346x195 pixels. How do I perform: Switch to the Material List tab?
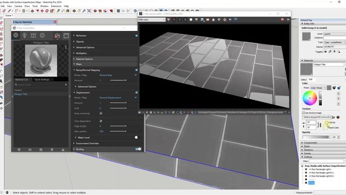pos(22,80)
